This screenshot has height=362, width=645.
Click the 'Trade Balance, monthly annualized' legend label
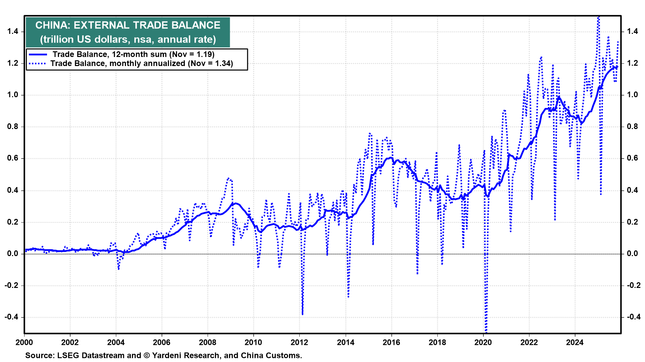click(141, 63)
